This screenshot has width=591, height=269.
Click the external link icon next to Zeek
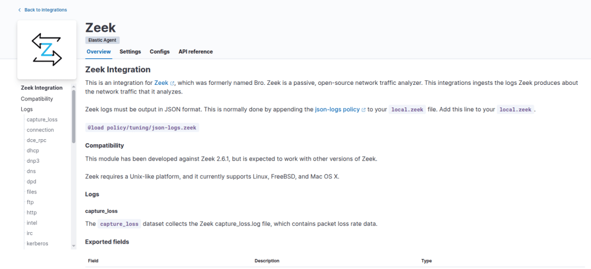pyautogui.click(x=172, y=83)
